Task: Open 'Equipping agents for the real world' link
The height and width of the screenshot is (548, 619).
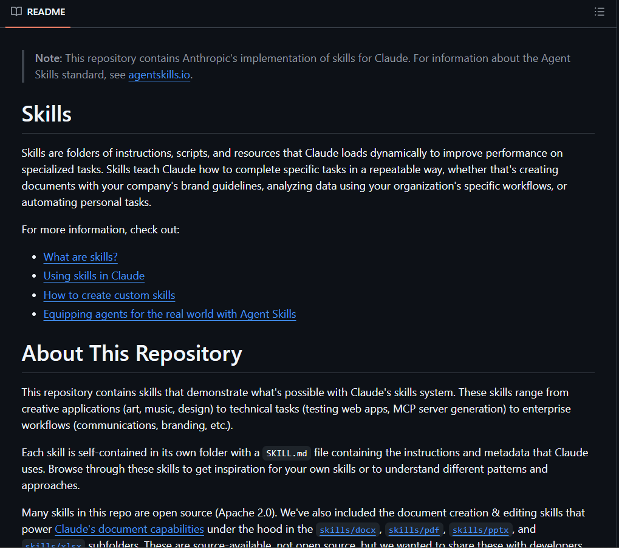Action: coord(169,314)
